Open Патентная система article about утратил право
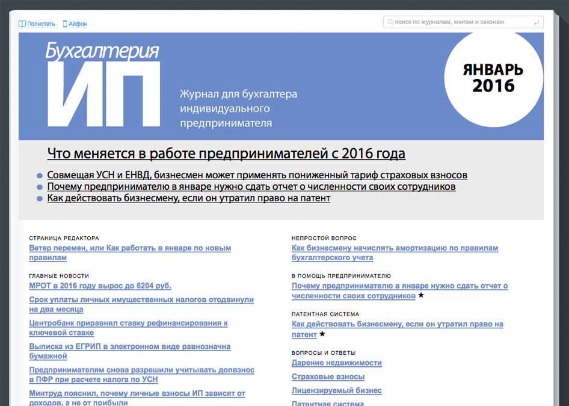This screenshot has width=569, height=406. (x=398, y=329)
